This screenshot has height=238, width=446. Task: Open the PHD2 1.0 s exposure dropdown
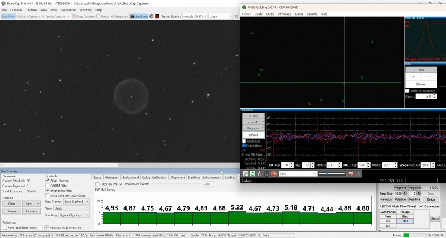pos(298,173)
